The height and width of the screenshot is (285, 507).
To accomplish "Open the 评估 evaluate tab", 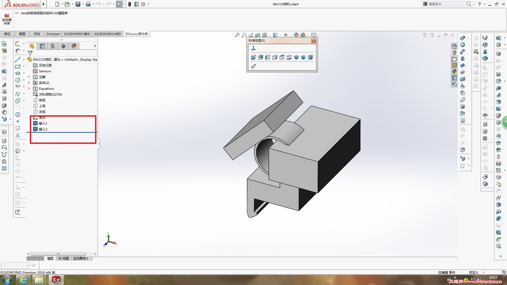I will pyautogui.click(x=37, y=34).
